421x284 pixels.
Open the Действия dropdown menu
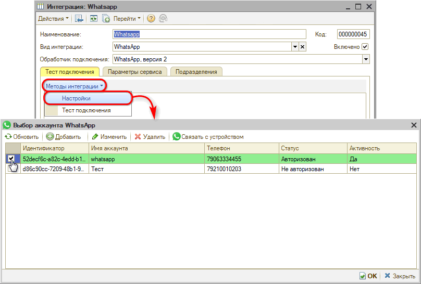click(x=53, y=19)
